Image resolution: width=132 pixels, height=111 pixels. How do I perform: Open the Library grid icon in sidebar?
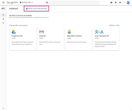coord(3,19)
